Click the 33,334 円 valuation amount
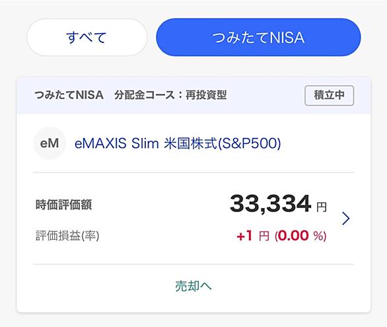This screenshot has height=327, width=387. 278,204
